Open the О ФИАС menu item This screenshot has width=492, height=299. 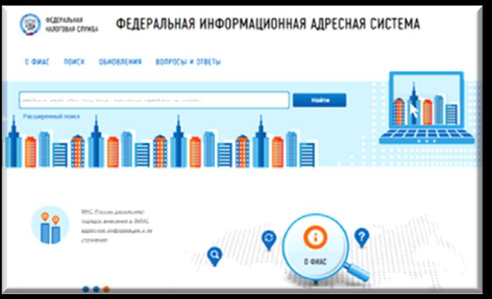[x=35, y=62]
